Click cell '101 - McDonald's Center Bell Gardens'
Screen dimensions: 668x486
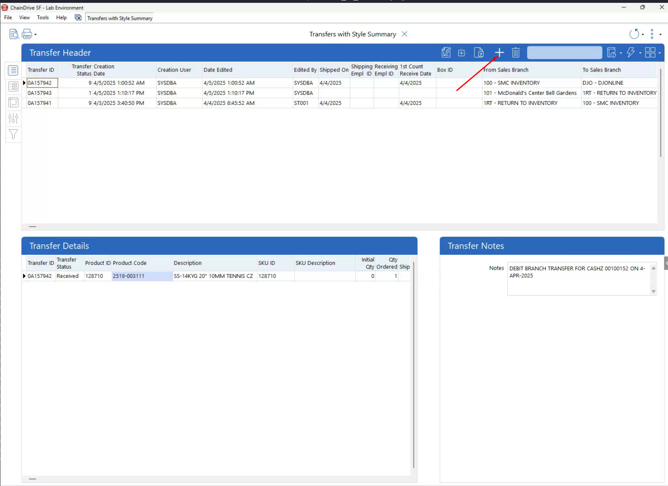click(x=532, y=93)
